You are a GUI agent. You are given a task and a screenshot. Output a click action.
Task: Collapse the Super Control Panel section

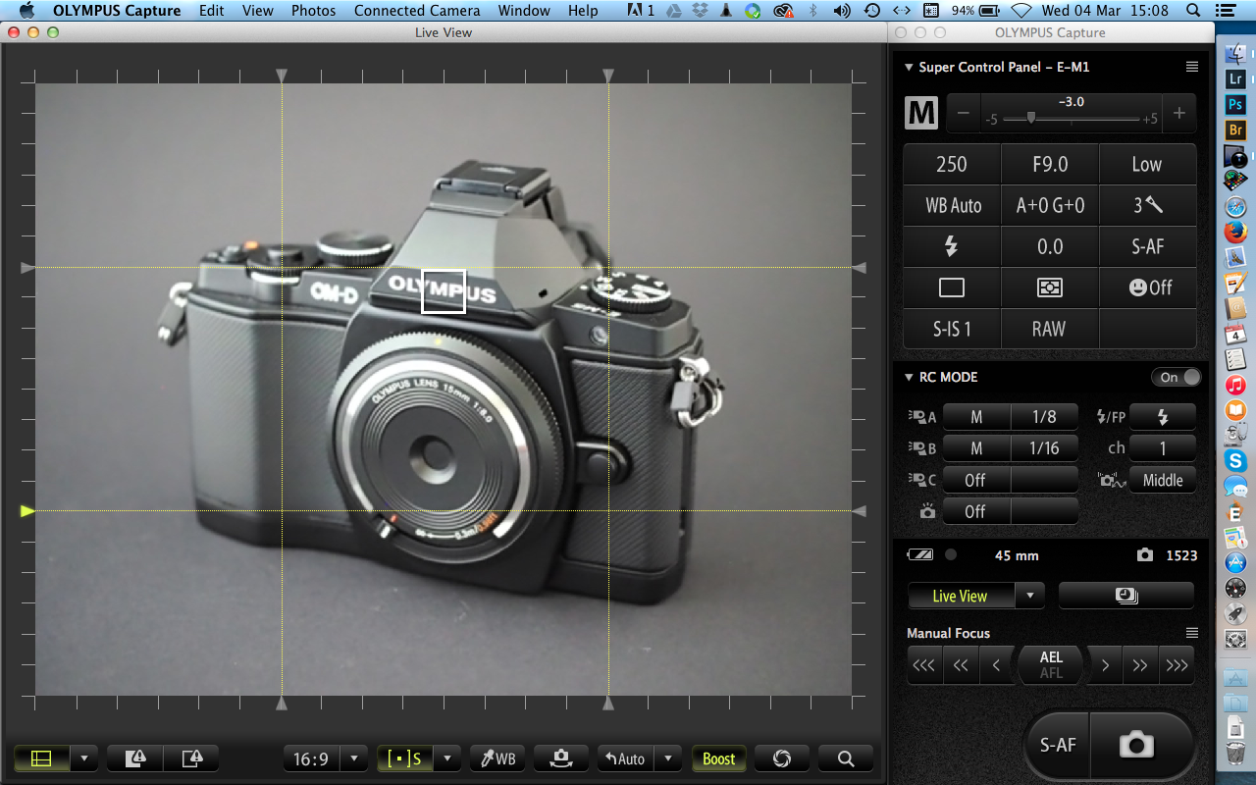point(909,67)
